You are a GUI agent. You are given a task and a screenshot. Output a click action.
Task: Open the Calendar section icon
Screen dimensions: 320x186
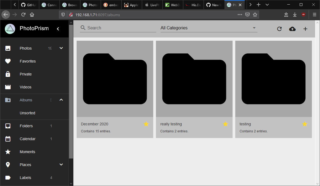click(x=8, y=139)
